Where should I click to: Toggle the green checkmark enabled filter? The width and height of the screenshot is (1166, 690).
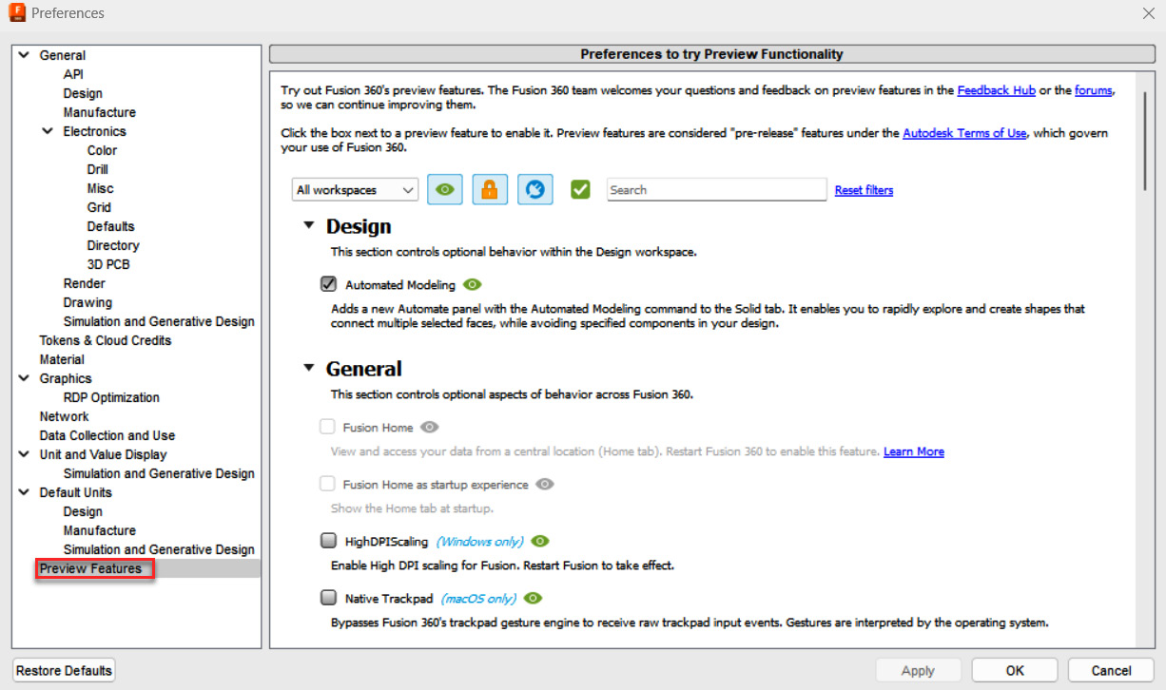click(580, 189)
